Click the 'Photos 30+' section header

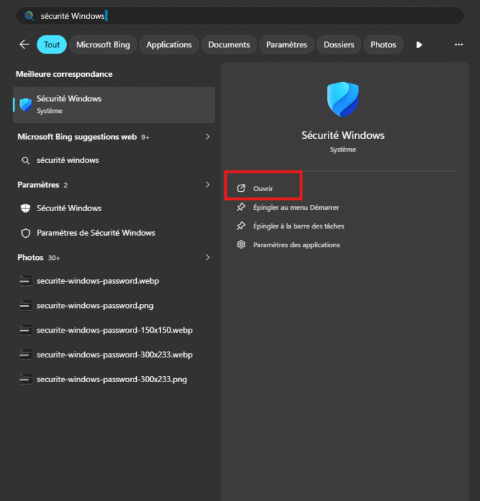tap(39, 258)
